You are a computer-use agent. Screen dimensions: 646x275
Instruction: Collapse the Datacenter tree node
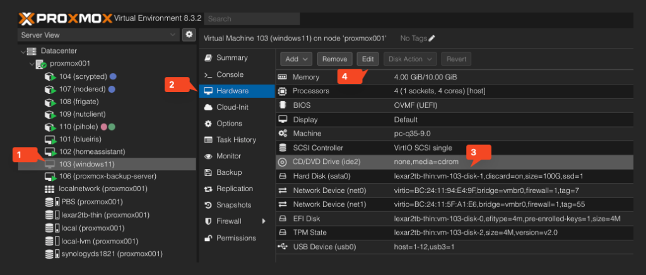(x=23, y=52)
